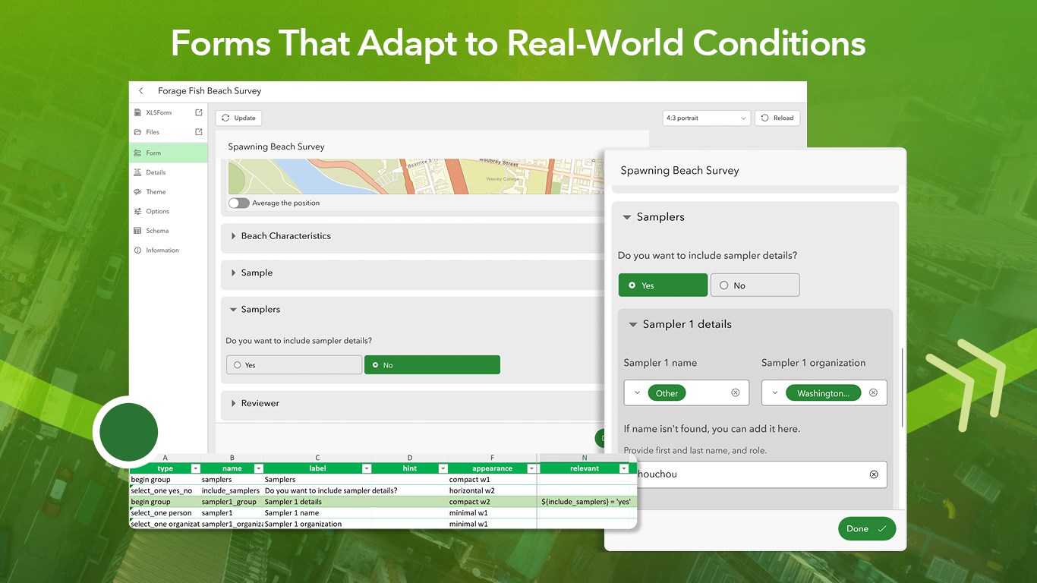
Task: Collapse Samplers group in the popup form
Action: (627, 217)
